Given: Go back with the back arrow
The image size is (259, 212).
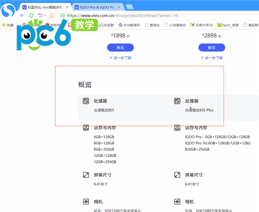Looking at the screenshot, I should click(22, 16).
